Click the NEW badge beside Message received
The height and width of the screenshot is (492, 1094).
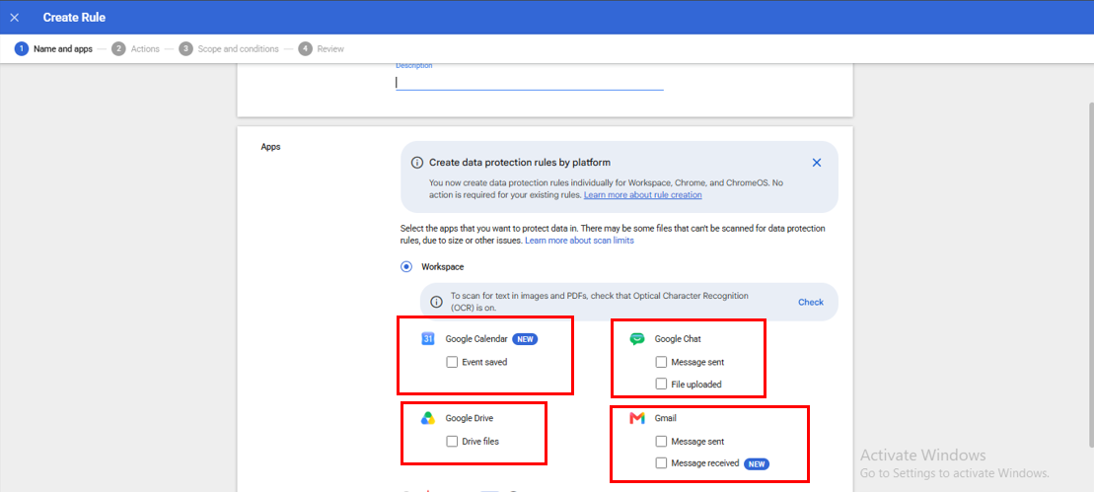pyautogui.click(x=757, y=462)
